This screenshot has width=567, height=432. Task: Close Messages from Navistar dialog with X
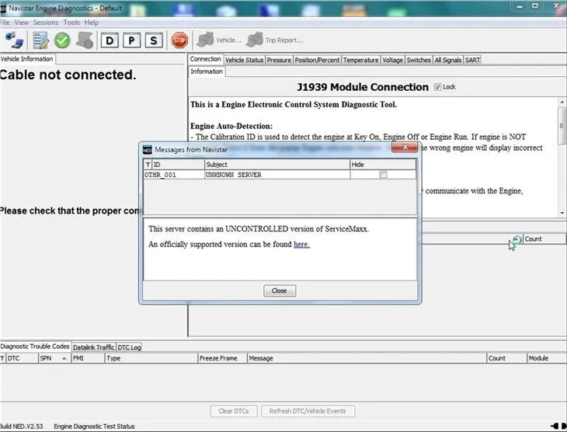[404, 147]
